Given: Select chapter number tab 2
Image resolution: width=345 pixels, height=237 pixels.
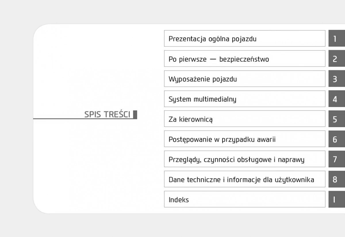Looking at the screenshot, I should [336, 59].
